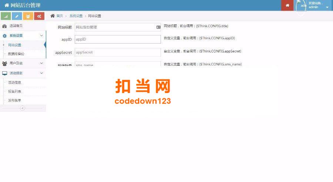
Task: Click the 网站后台管理 header title
Action: point(26,5)
